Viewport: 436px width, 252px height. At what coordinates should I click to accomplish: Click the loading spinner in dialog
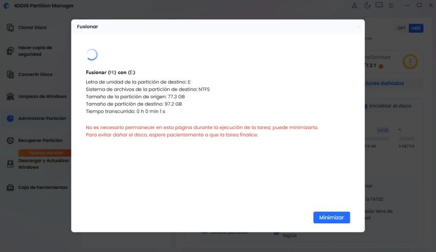click(x=92, y=55)
